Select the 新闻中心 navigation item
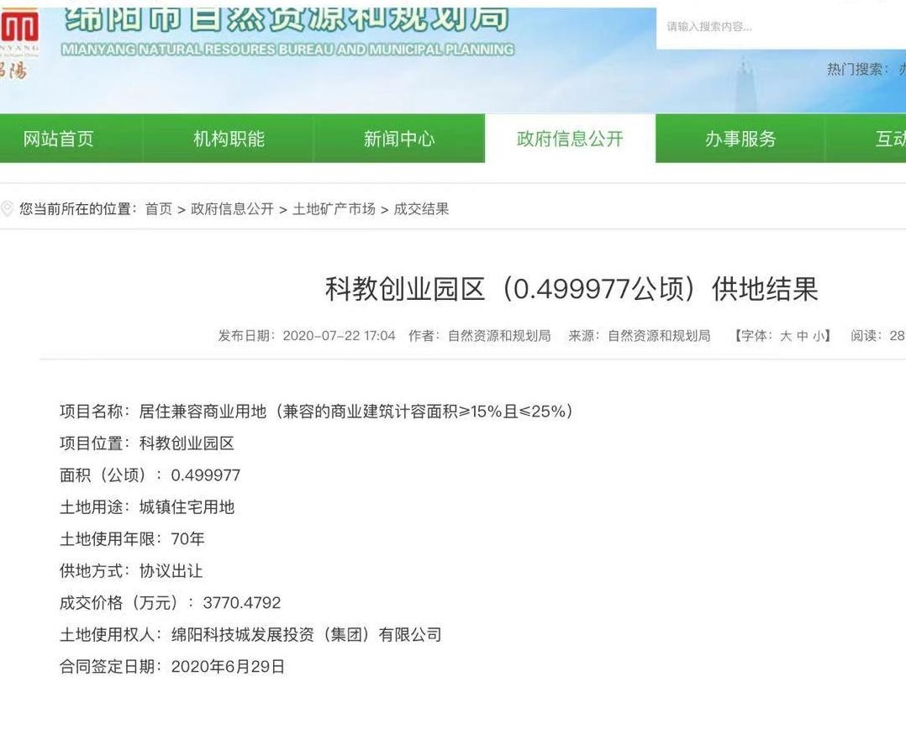 399,139
